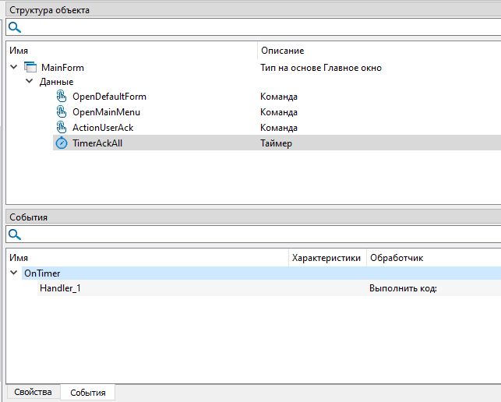
Task: Click the OpenMainMenu command hand icon
Action: tap(62, 112)
